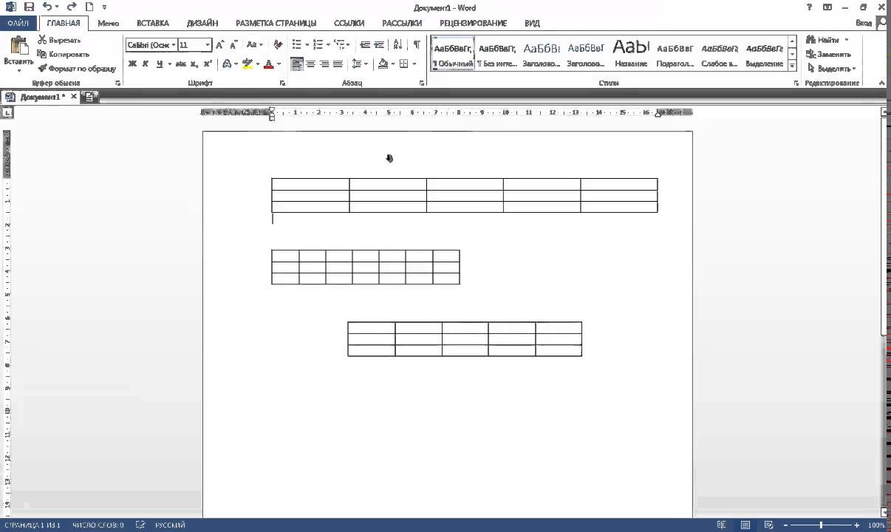Open the multilevel list dropdown

point(349,45)
